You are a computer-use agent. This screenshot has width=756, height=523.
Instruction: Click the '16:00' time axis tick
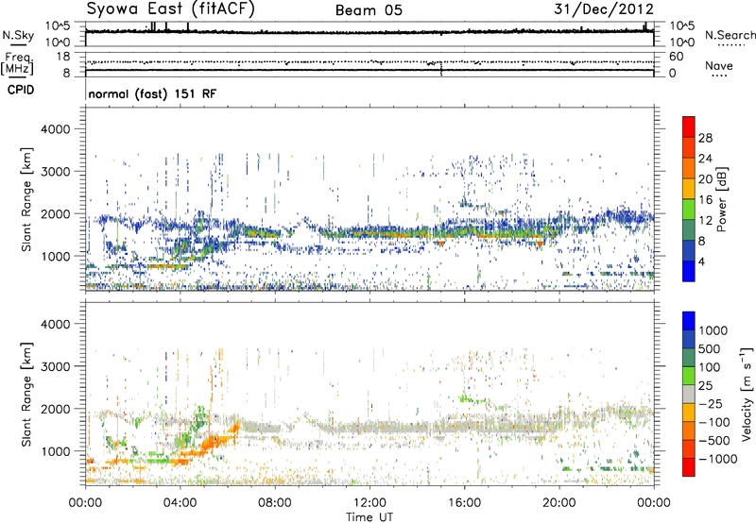464,503
